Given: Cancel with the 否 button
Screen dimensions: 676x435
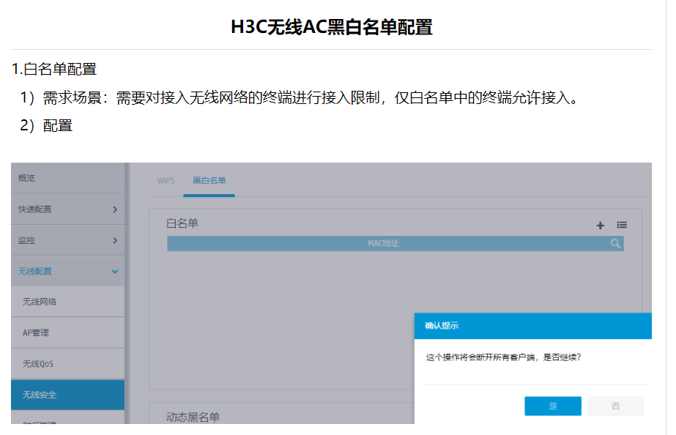Looking at the screenshot, I should (615, 406).
